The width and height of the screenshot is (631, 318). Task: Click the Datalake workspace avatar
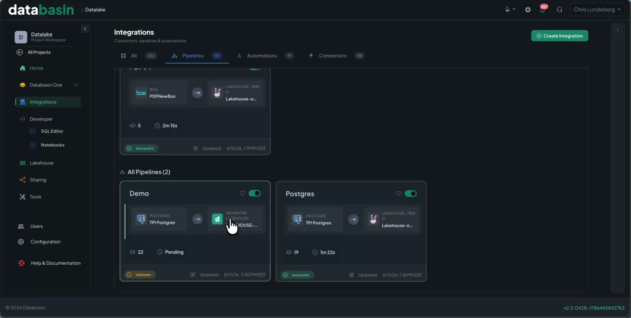click(x=21, y=37)
